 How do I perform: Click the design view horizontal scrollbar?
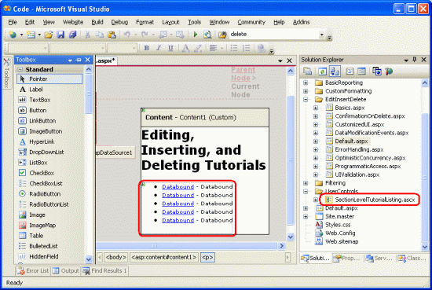pos(186,246)
